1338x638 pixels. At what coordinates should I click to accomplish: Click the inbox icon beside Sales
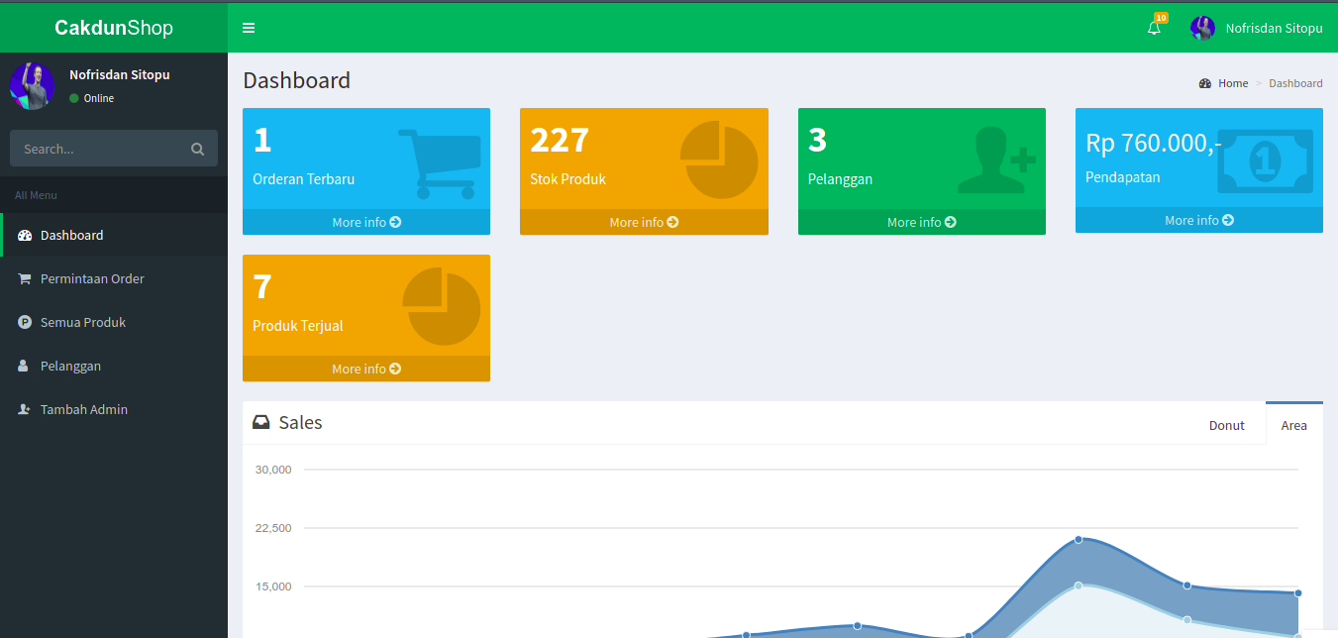pyautogui.click(x=261, y=422)
